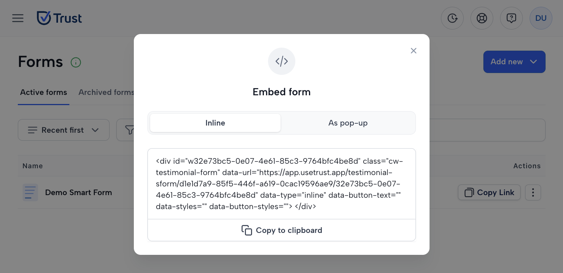Open the help chat question icon
Screen dimensions: 563x273
click(511, 18)
